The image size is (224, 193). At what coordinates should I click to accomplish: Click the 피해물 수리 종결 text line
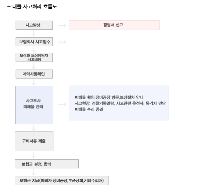(x=89, y=109)
